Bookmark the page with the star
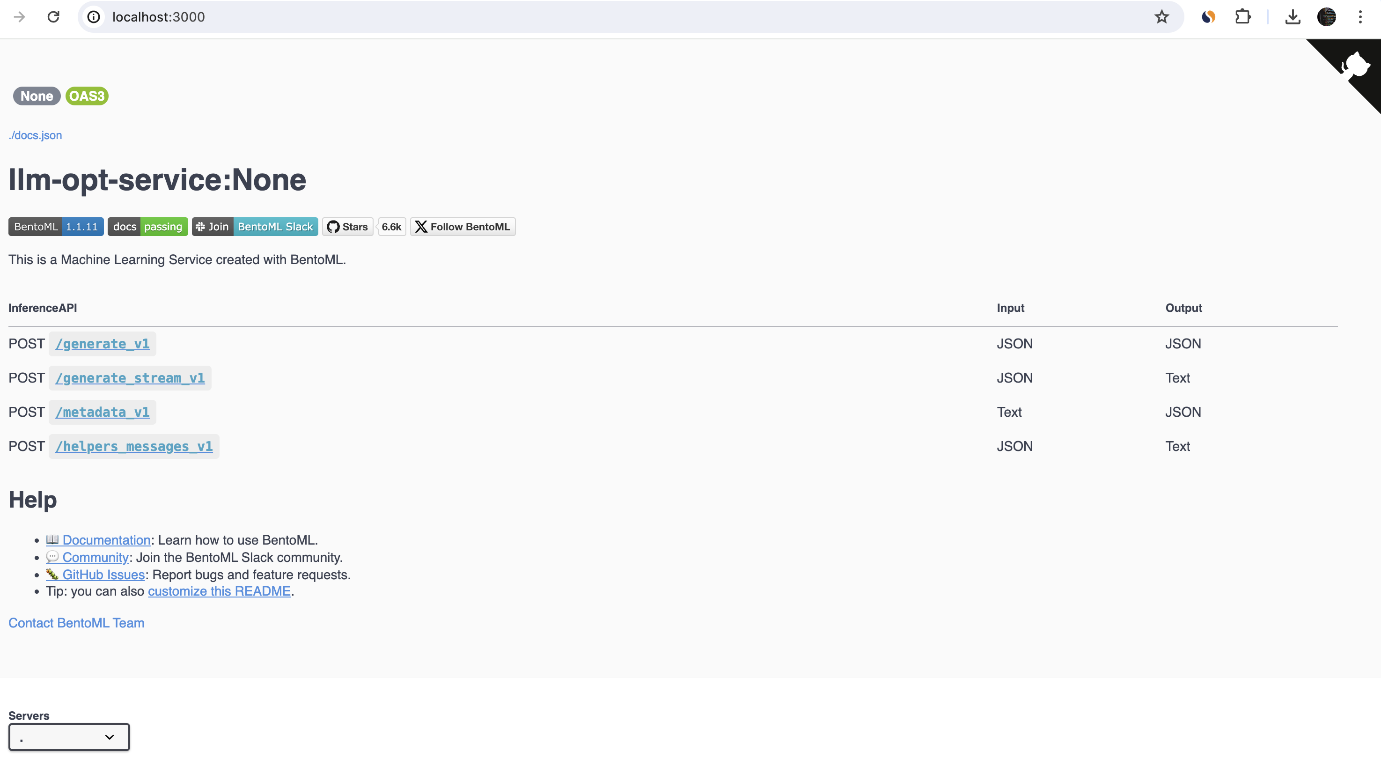 (x=1161, y=17)
